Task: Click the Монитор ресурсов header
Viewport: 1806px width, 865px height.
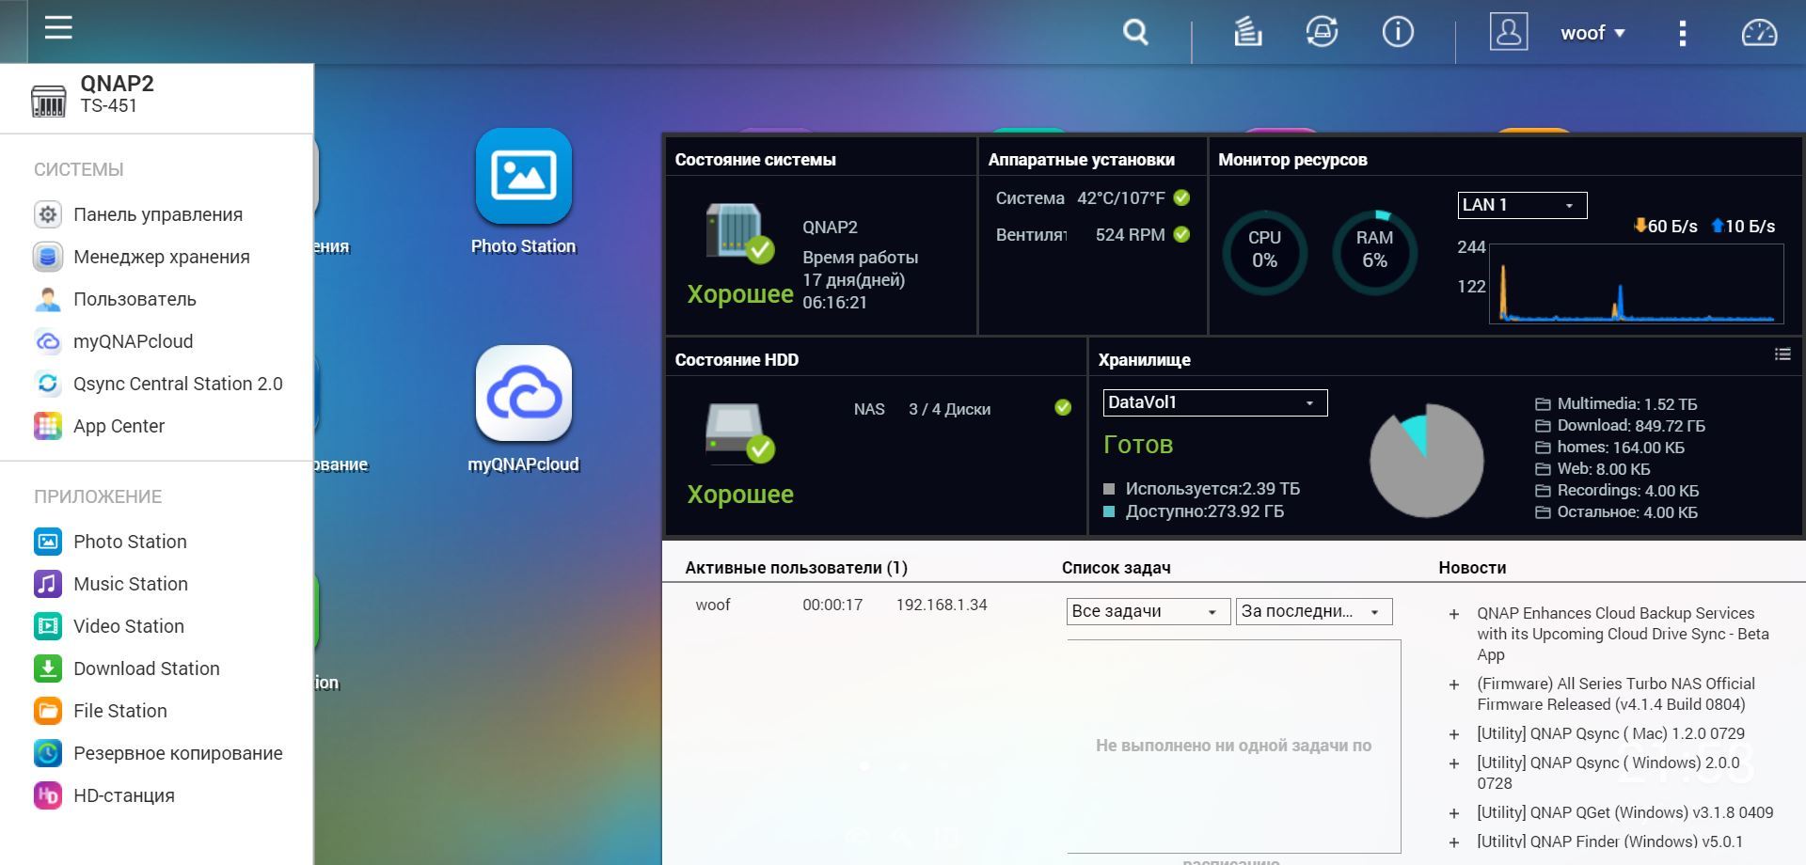Action: click(1292, 160)
